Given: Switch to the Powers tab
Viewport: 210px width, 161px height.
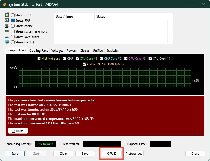Looking at the screenshot, I should [x=72, y=51].
